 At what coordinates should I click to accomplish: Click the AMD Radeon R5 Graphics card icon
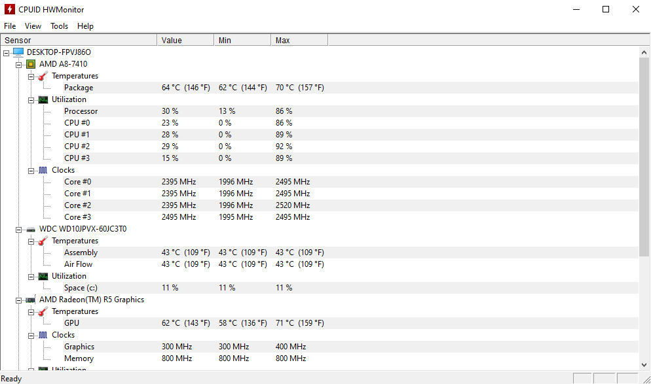31,300
